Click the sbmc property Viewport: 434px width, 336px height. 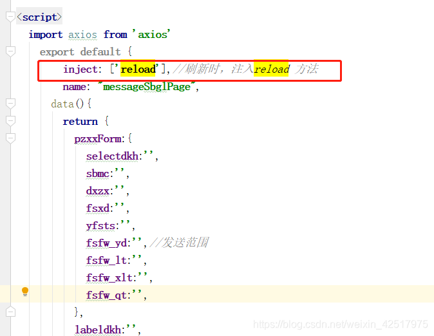(x=98, y=174)
